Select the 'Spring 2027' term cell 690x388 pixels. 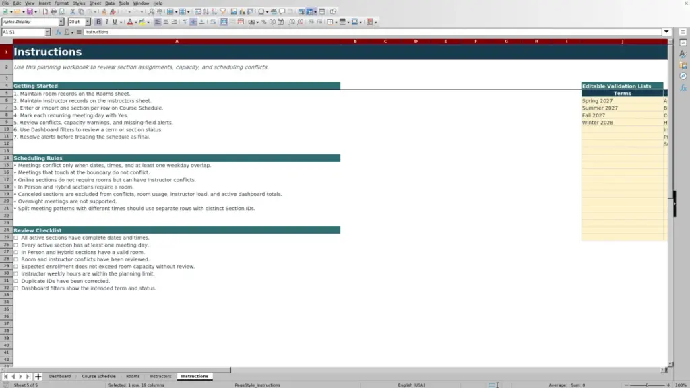point(622,101)
